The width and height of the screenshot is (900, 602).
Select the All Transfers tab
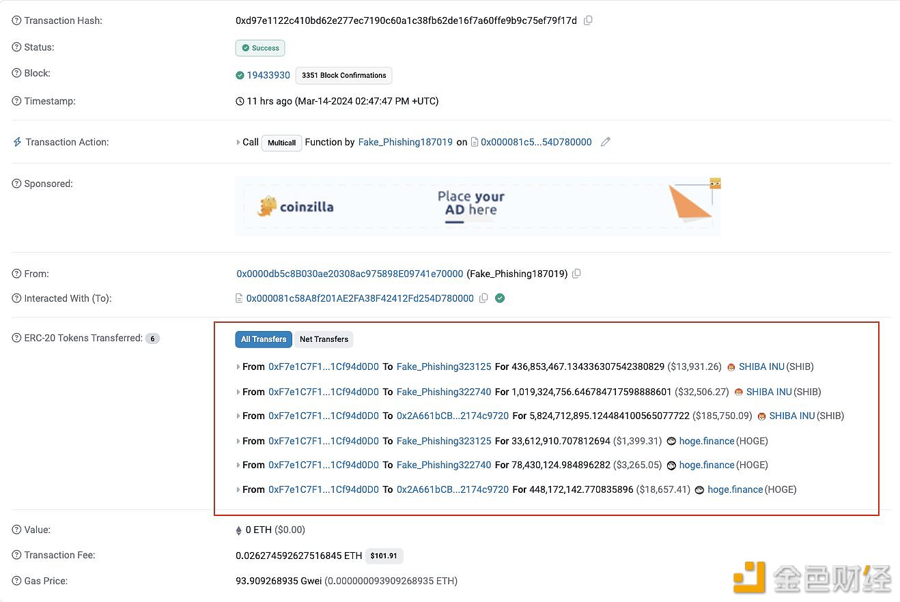tap(264, 339)
